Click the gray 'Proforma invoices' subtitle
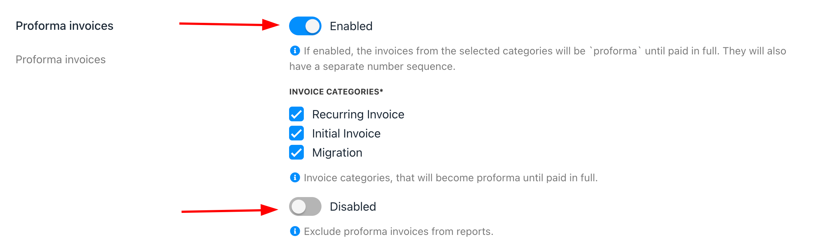 tap(61, 60)
